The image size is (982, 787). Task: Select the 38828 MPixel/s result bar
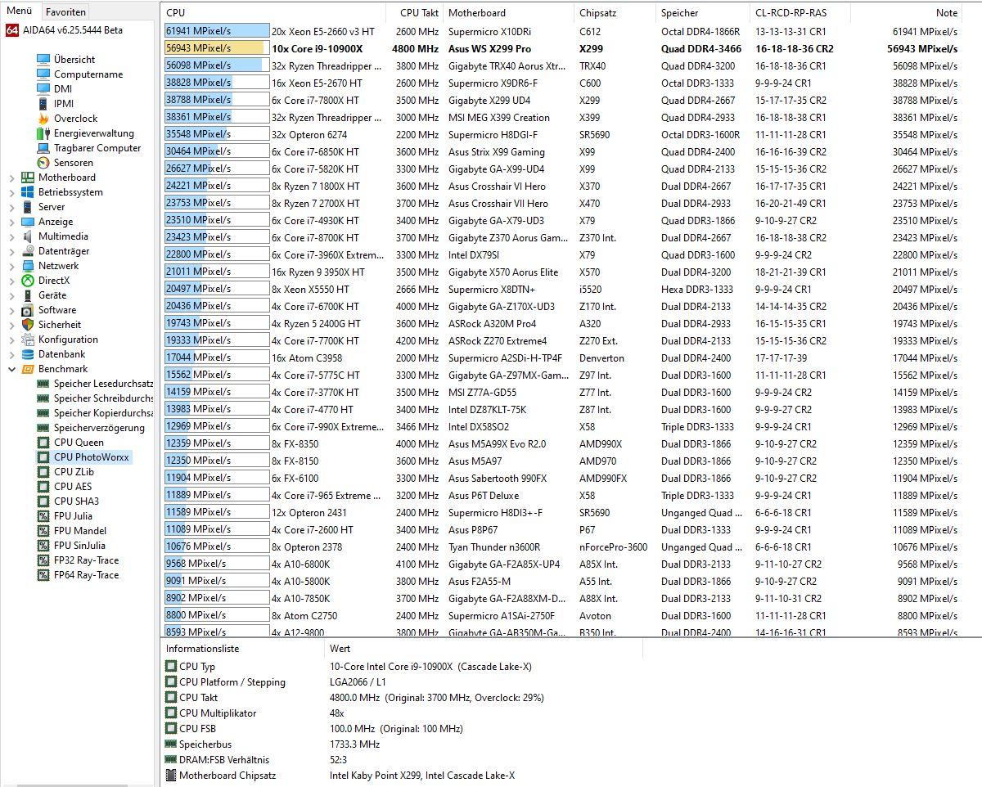click(216, 83)
